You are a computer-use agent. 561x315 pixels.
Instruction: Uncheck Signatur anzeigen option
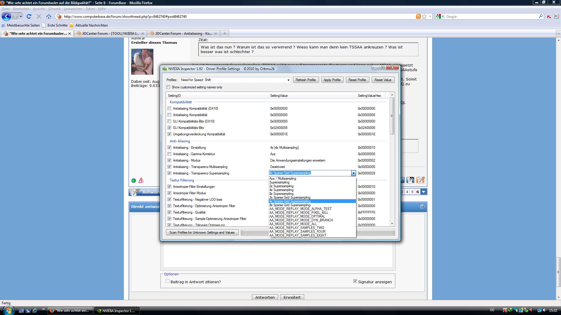(355, 281)
